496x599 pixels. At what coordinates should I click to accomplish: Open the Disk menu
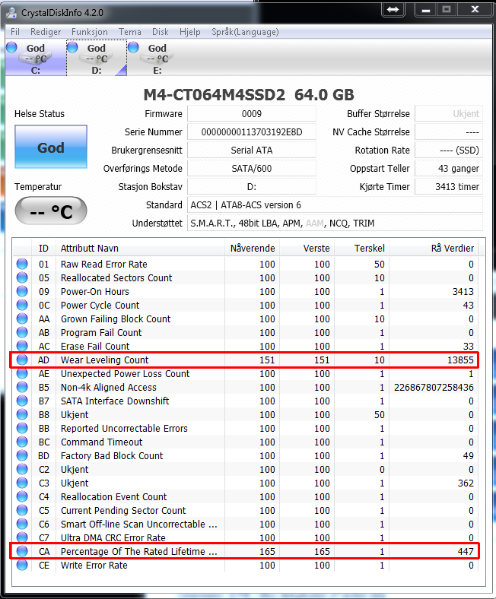pyautogui.click(x=161, y=32)
